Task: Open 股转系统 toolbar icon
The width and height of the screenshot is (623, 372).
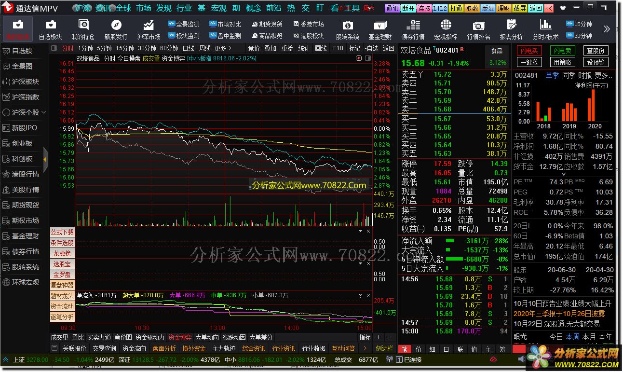Action: pos(348,29)
